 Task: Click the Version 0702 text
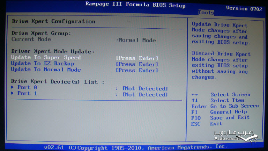pyautogui.click(x=244, y=8)
